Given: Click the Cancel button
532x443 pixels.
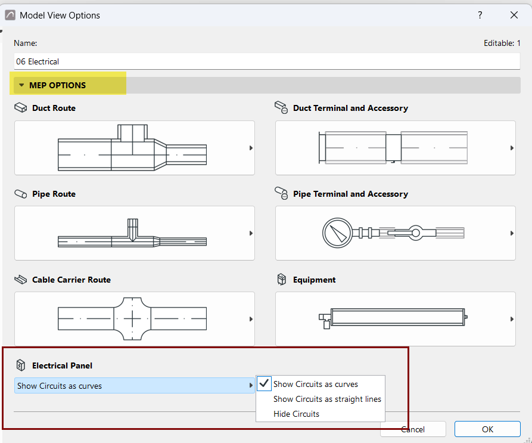Looking at the screenshot, I should tap(413, 429).
